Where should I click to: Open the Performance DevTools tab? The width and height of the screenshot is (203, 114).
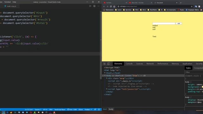163,64
